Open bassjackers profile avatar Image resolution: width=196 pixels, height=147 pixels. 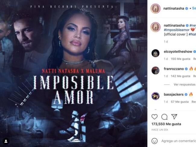tap(156, 96)
